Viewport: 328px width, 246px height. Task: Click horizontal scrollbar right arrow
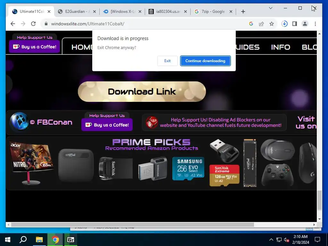[x=314, y=225]
